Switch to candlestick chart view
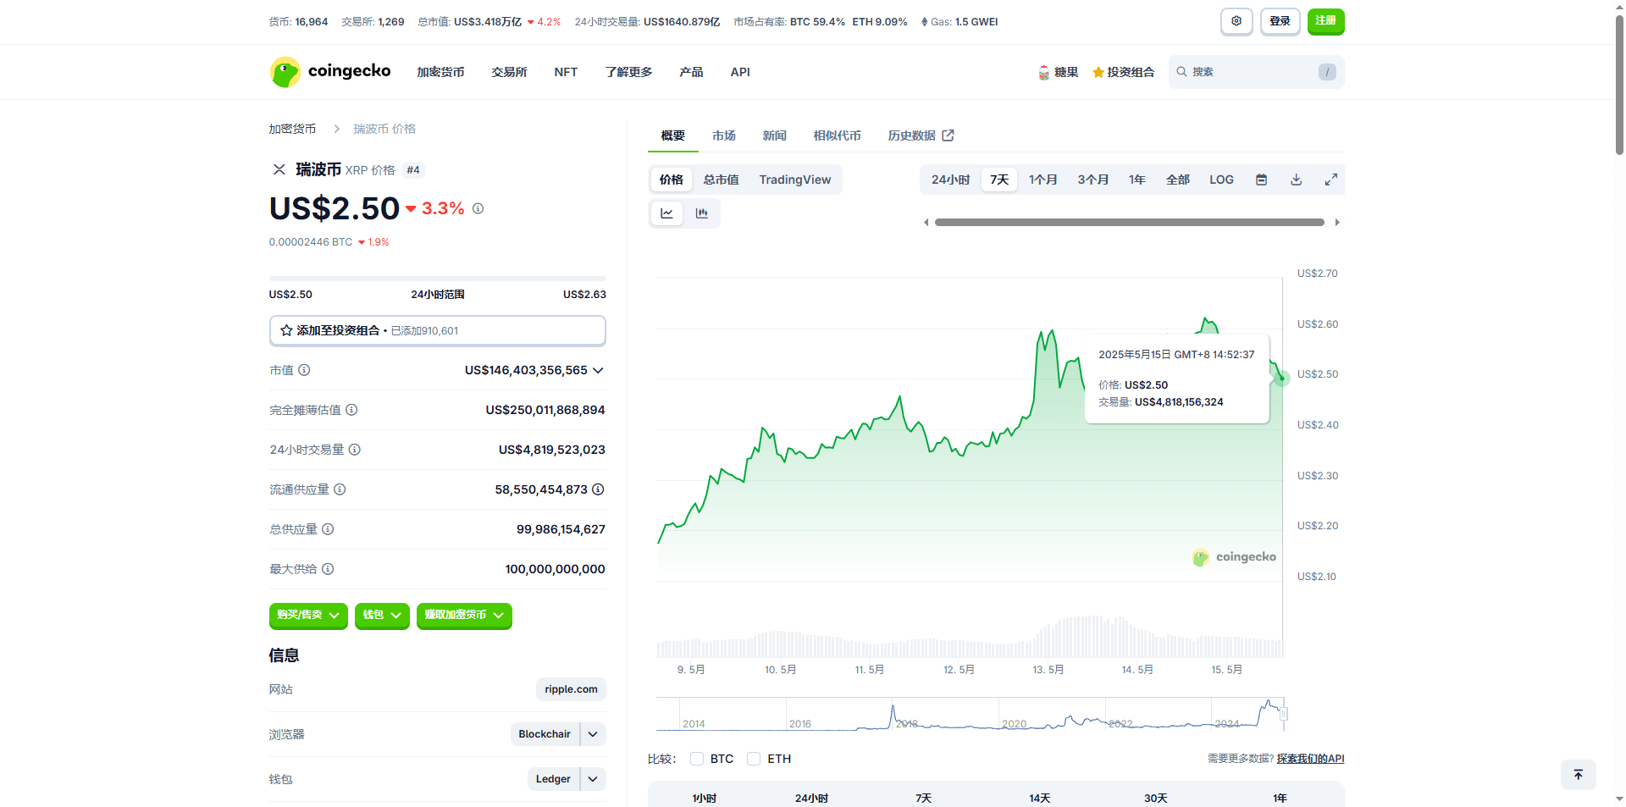The height and width of the screenshot is (807, 1626). 701,213
